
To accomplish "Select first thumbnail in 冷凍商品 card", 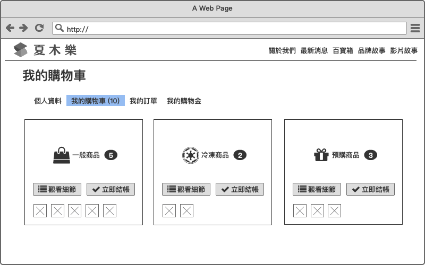I will 169,211.
